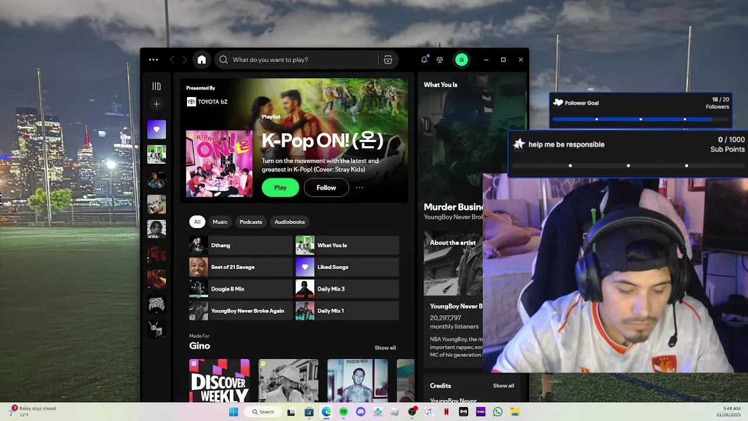The height and width of the screenshot is (421, 748).
Task: Open the About the artist image
Action: click(x=453, y=264)
